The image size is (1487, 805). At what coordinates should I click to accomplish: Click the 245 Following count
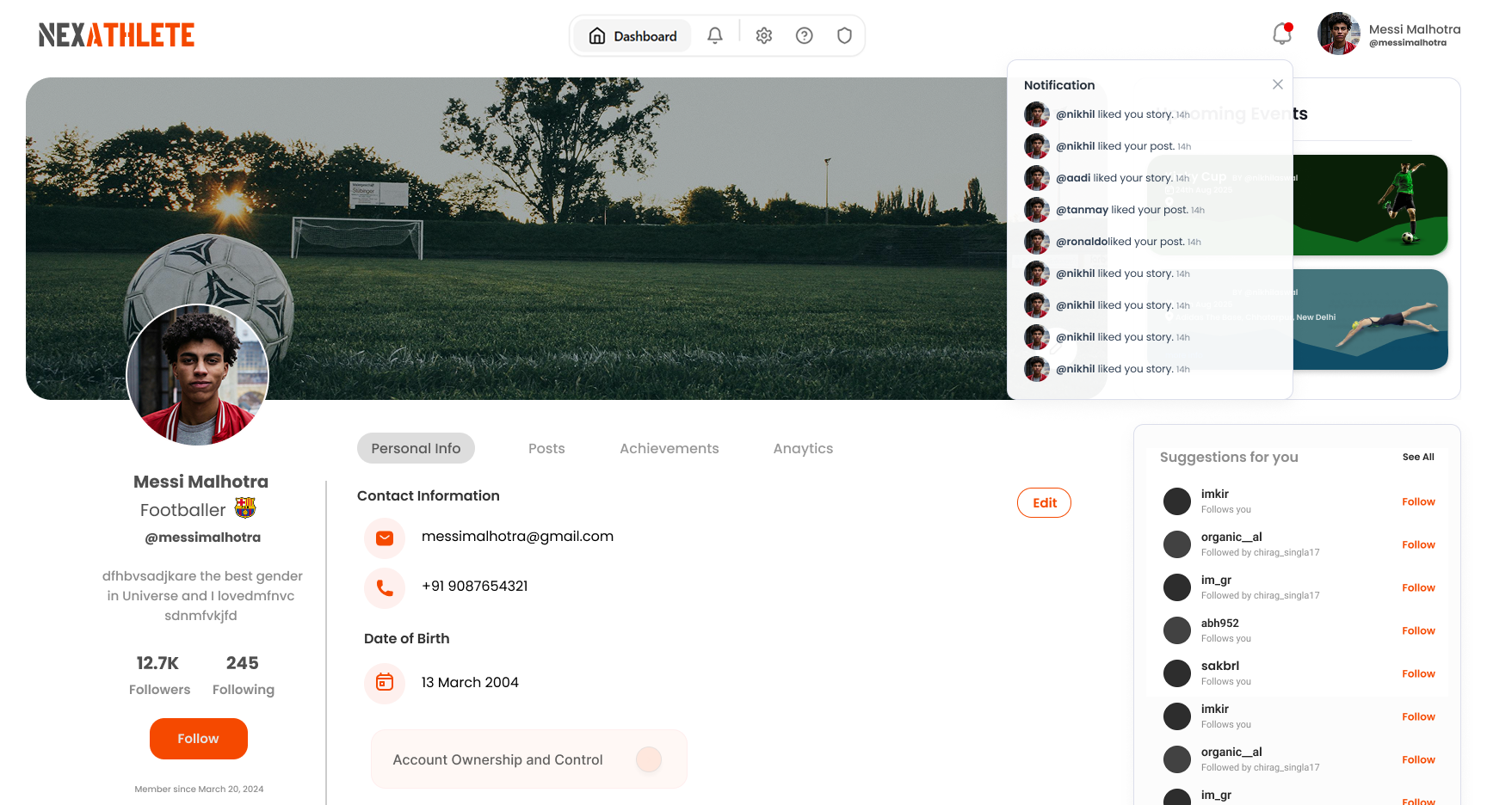pos(243,675)
